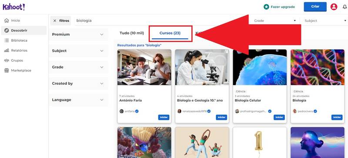Expand the Grade filter section
The image size is (348, 158).
click(x=78, y=67)
